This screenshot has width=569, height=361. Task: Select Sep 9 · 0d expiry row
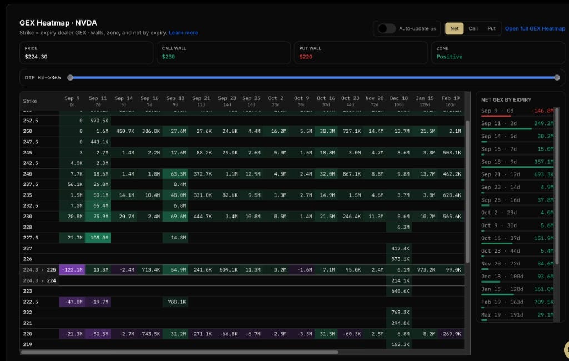(x=517, y=112)
